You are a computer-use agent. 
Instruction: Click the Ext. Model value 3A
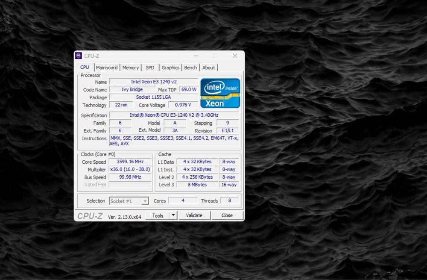click(x=175, y=130)
